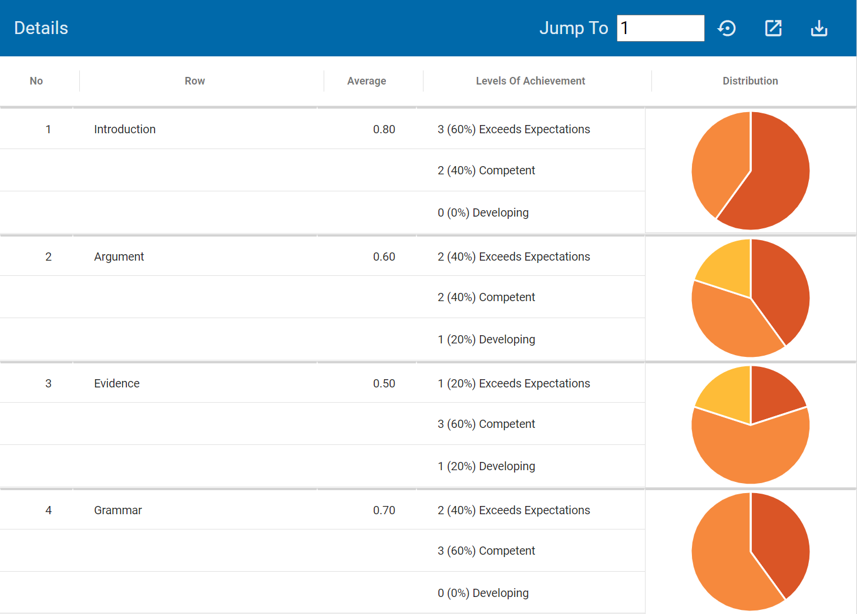Image resolution: width=857 pixels, height=614 pixels.
Task: Open details in new window icon
Action: [773, 28]
